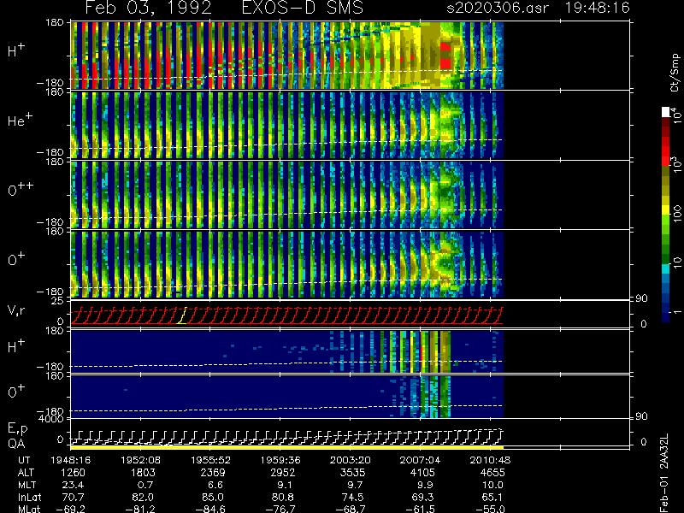Click the ALT value '2369'
This screenshot has height=513, width=684.
click(213, 473)
